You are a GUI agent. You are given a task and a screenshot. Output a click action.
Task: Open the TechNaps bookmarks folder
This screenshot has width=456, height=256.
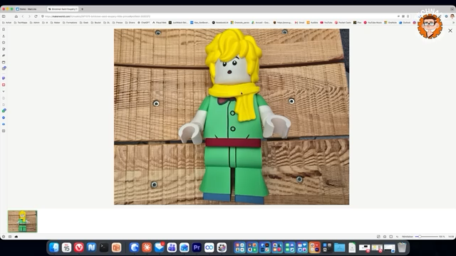point(21,22)
